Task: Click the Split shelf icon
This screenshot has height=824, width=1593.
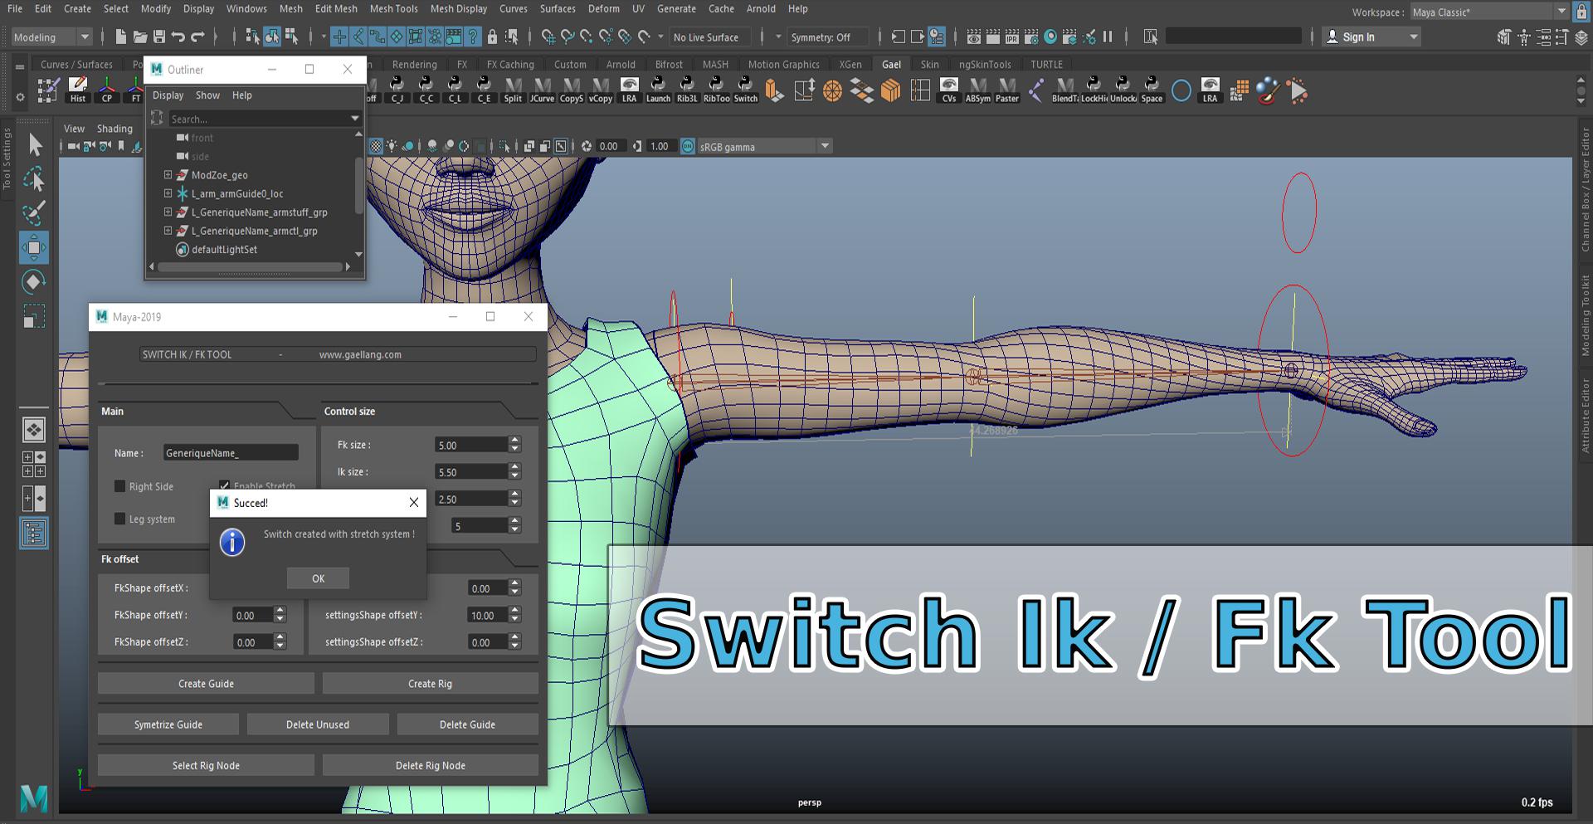Action: [513, 90]
